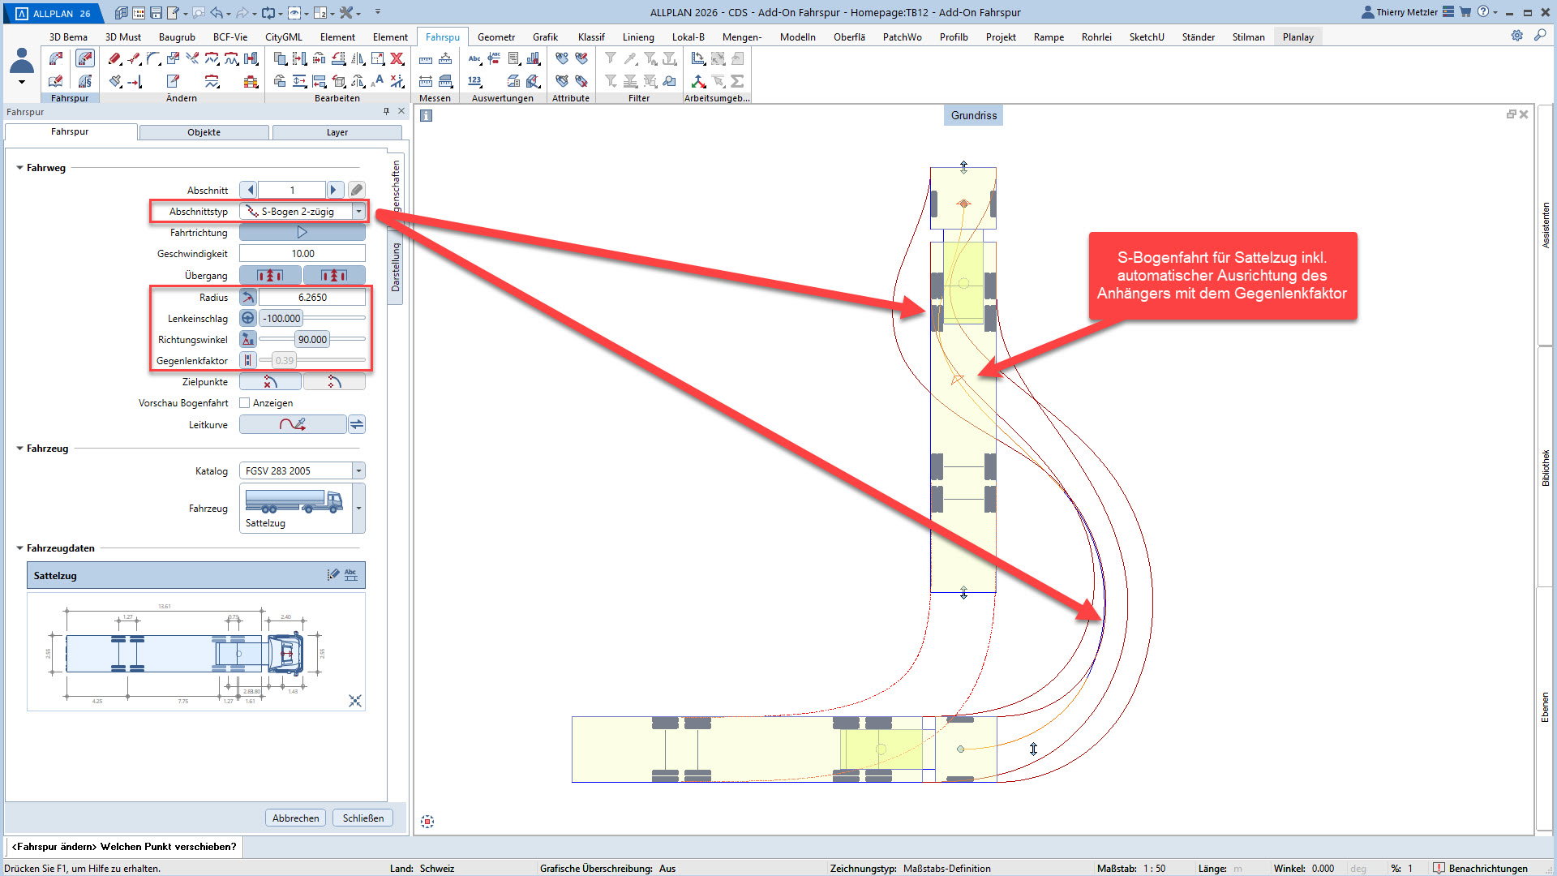The width and height of the screenshot is (1557, 876).
Task: Switch to the Objekte tab
Action: coord(204,132)
